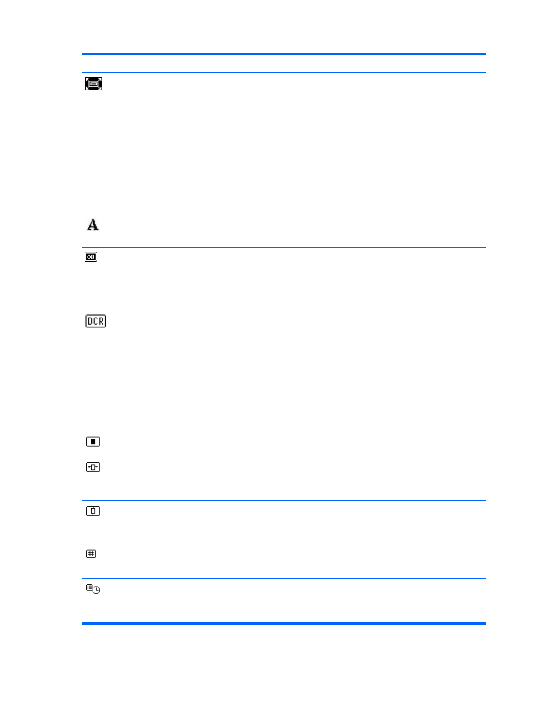Click the thick blue bar at table top
Screen dimensions: 535x713
click(x=283, y=54)
